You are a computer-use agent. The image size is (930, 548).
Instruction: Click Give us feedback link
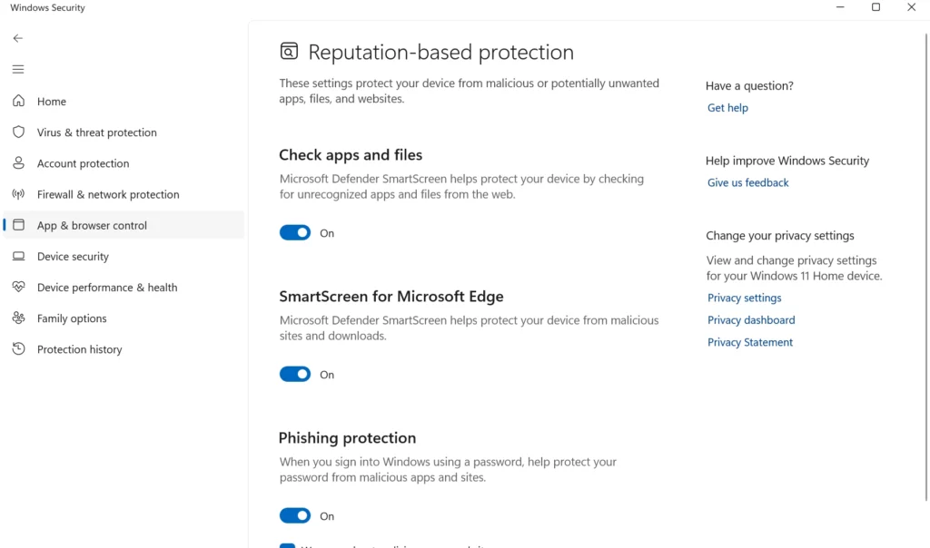(x=748, y=182)
